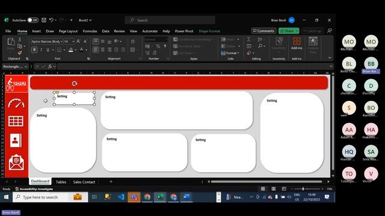Click the insert function fx icon
This screenshot has width=385, height=216.
50,67
